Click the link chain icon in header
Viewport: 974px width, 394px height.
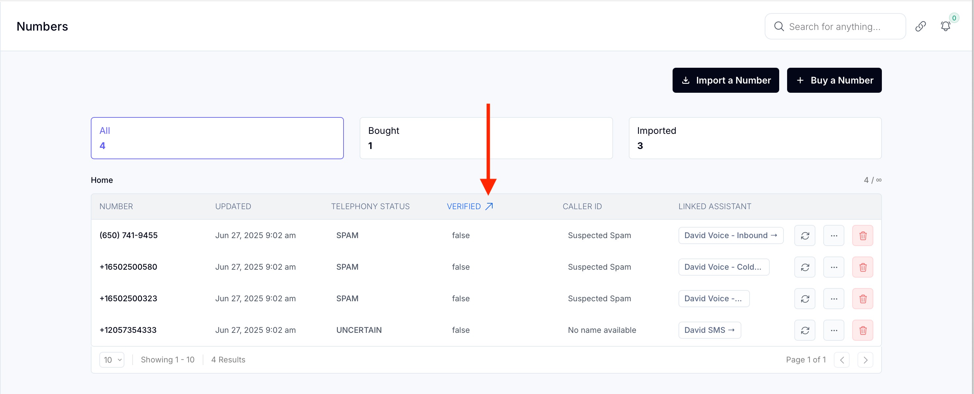click(920, 26)
